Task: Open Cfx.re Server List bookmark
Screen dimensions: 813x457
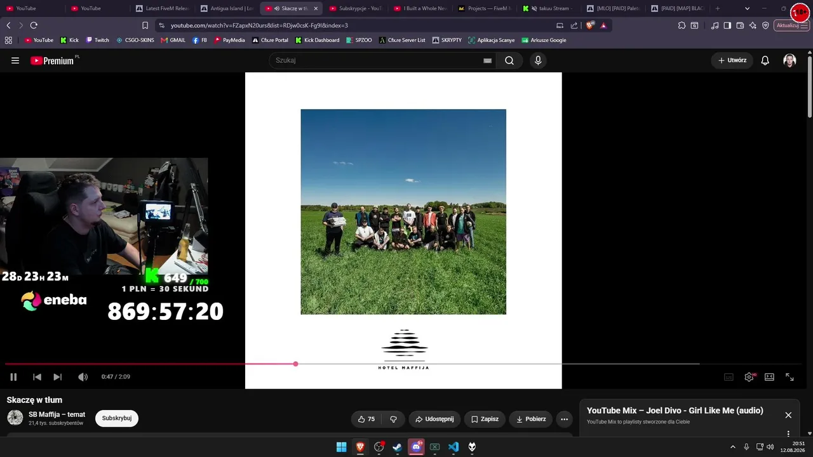Action: [402, 40]
